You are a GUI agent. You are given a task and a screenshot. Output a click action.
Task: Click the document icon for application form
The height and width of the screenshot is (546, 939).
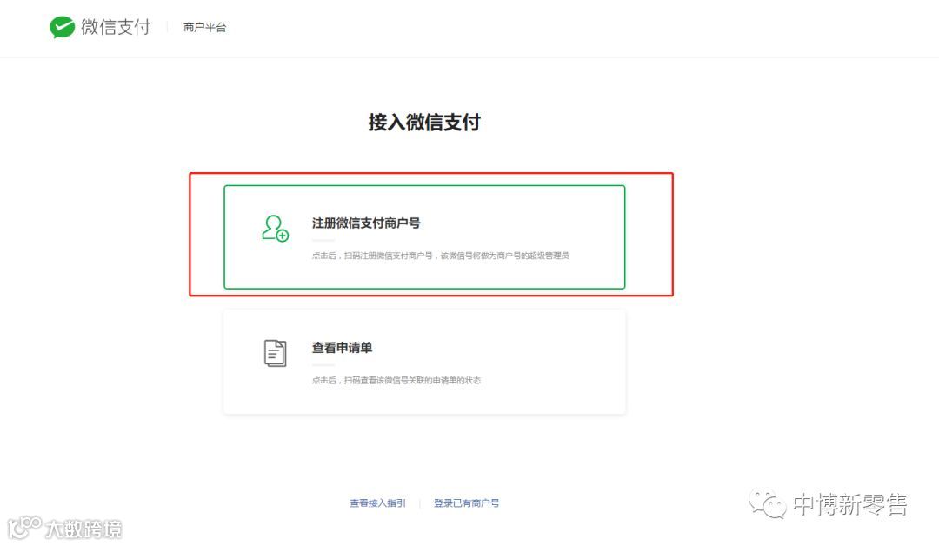(x=275, y=353)
